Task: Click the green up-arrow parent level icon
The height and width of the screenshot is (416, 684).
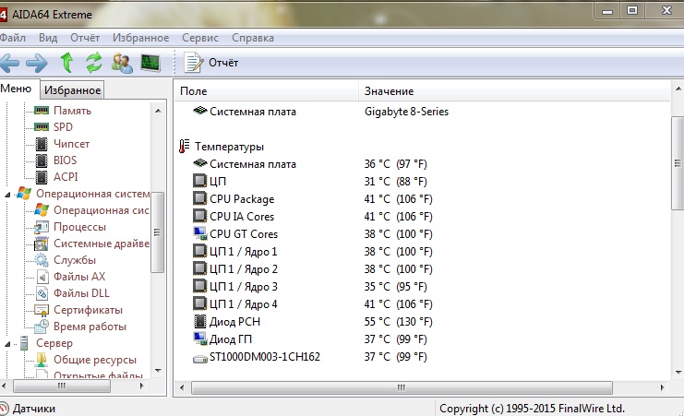Action: pyautogui.click(x=66, y=63)
